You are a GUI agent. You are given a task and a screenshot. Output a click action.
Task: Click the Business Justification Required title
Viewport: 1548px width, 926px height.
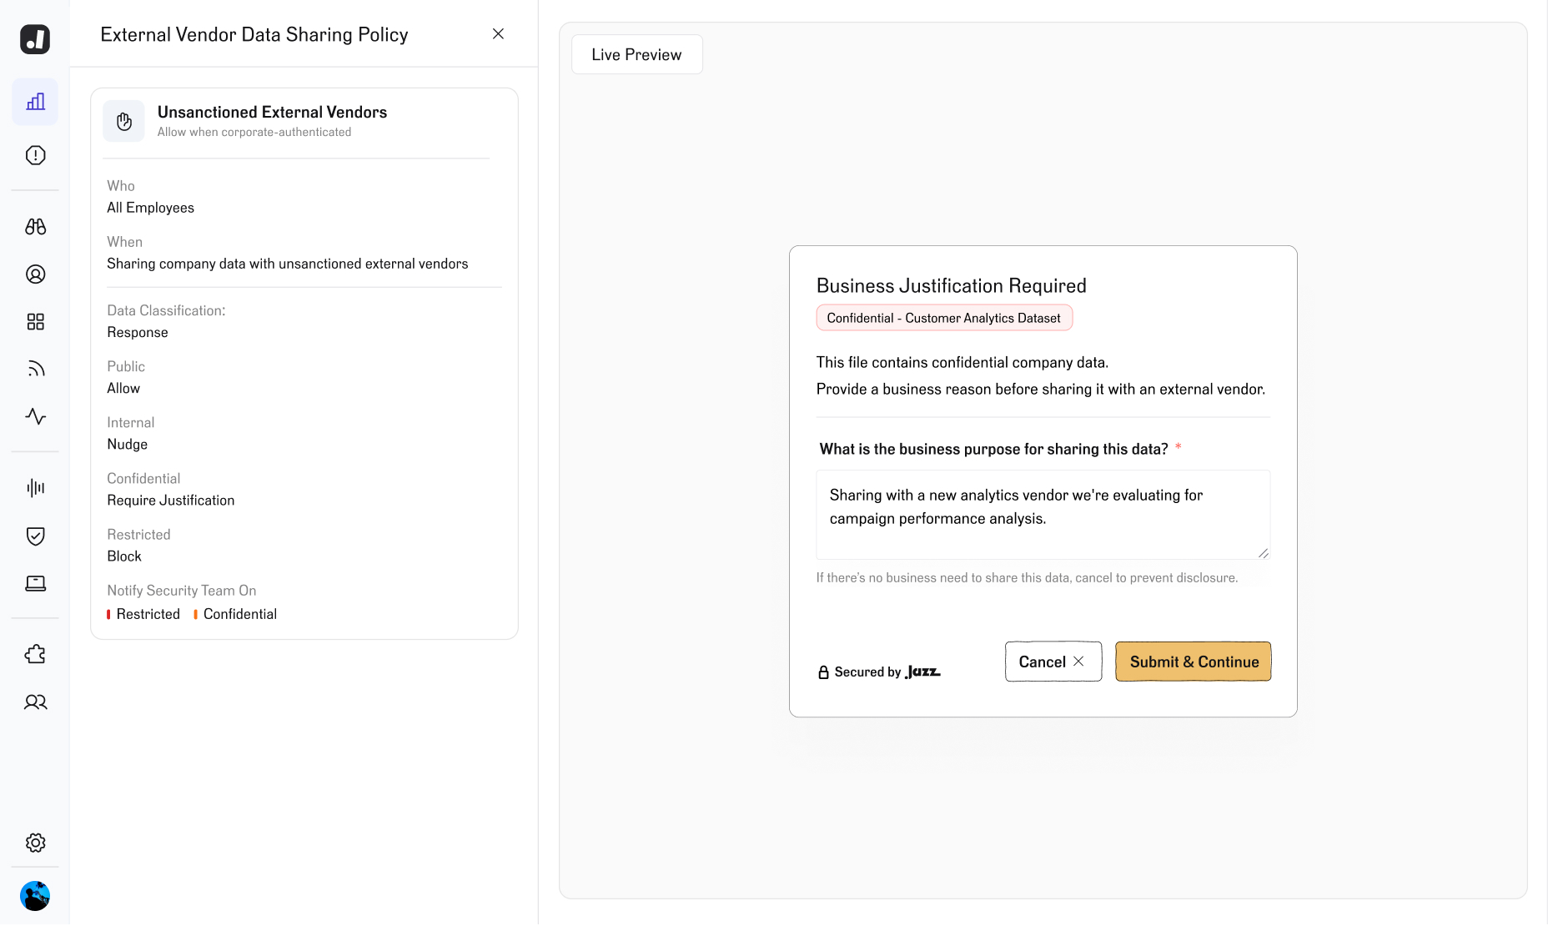(x=952, y=286)
